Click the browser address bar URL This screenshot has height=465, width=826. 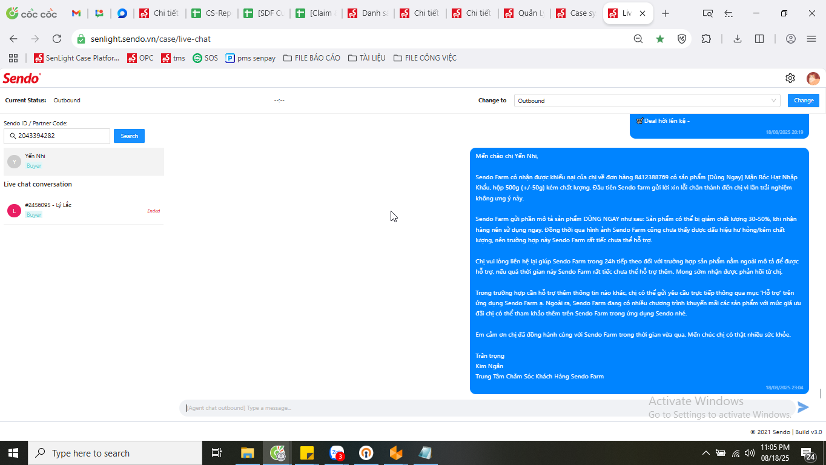pos(151,39)
